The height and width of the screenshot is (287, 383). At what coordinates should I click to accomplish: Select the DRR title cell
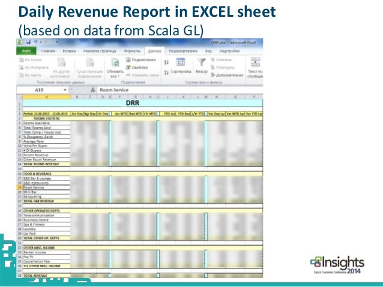coord(143,103)
